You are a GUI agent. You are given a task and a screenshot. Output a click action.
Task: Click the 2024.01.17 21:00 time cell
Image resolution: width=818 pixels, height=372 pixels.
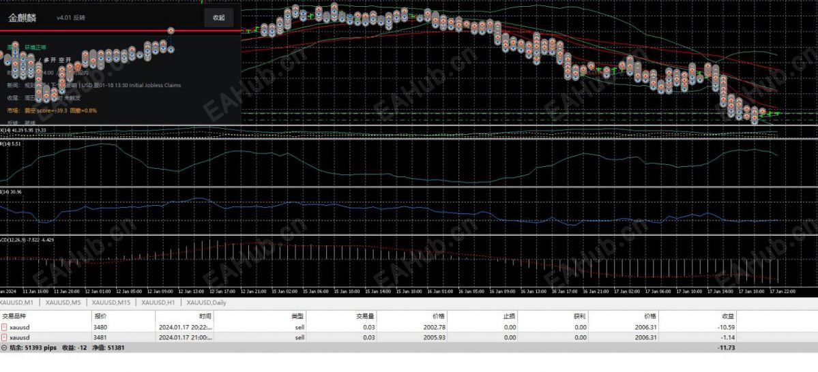coord(185,337)
